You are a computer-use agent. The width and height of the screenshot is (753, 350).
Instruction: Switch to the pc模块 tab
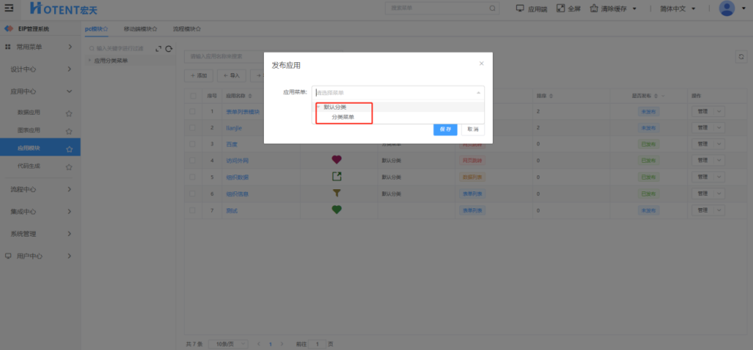[96, 28]
